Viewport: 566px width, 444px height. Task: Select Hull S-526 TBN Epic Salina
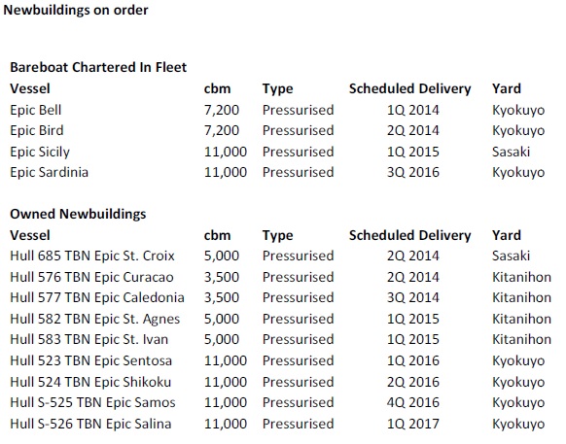pos(90,424)
